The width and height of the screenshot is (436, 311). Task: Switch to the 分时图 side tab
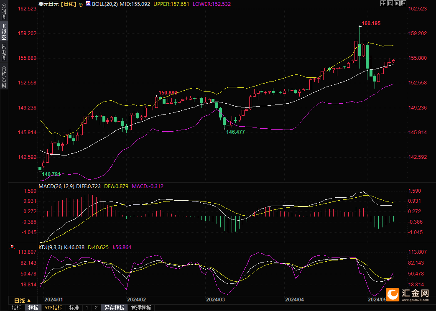(x=4, y=11)
